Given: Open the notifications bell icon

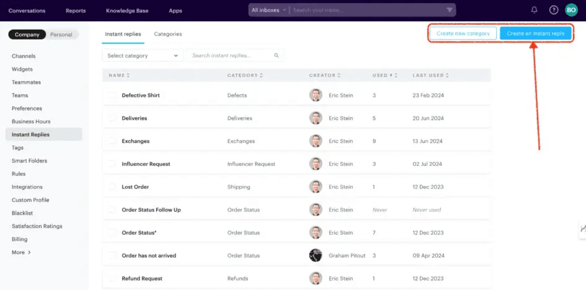Looking at the screenshot, I should (534, 10).
